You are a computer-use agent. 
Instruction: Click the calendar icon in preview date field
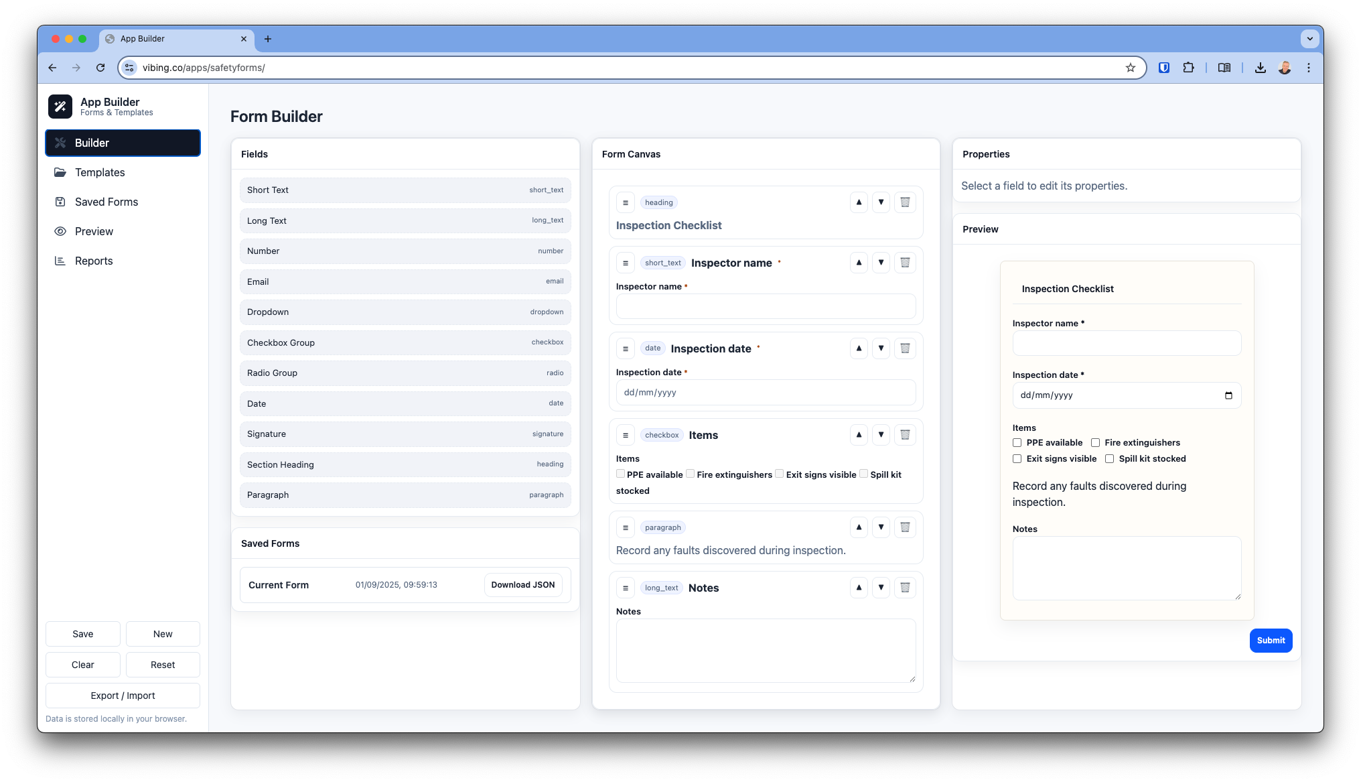(x=1228, y=395)
